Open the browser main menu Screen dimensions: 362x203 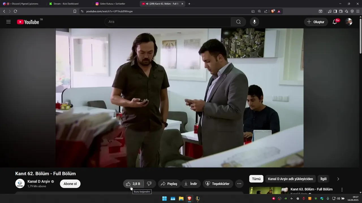click(358, 11)
